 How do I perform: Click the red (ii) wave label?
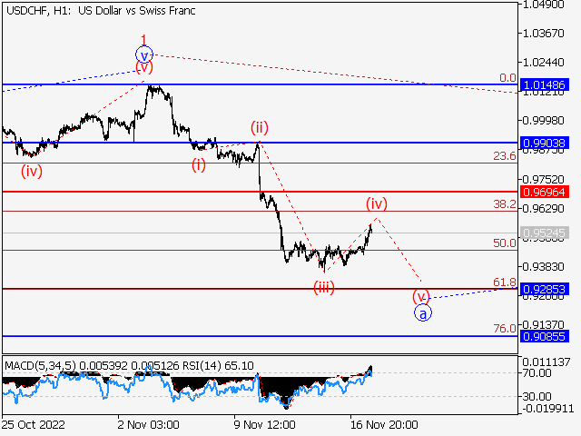tap(260, 127)
